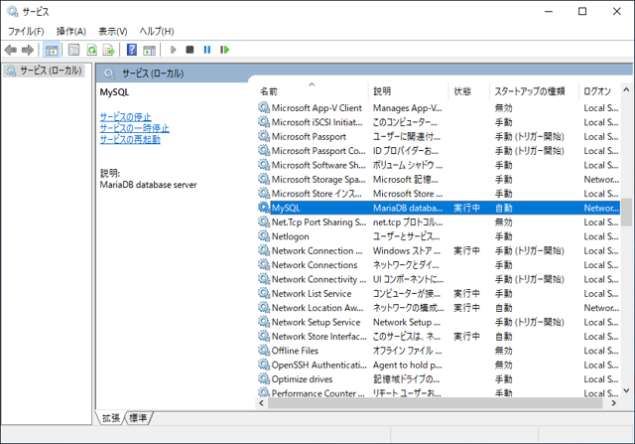
Task: Select the Microsoft Storage Spa... service
Action: pyautogui.click(x=318, y=179)
